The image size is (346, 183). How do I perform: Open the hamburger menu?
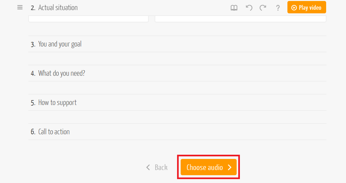tap(20, 7)
